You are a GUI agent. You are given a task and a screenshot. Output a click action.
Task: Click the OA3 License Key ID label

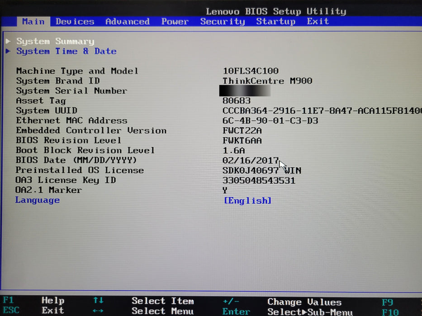click(x=66, y=180)
